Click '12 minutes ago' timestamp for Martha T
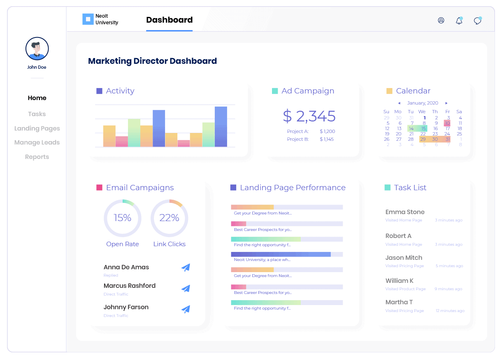The height and width of the screenshot is (359, 502). (x=450, y=311)
